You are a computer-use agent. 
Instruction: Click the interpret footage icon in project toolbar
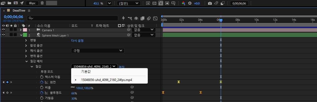[x=3, y=3]
